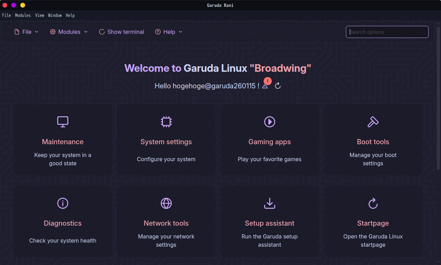Click the red exclamation notification badge
Viewport: 441px width, 265px height.
pos(268,81)
